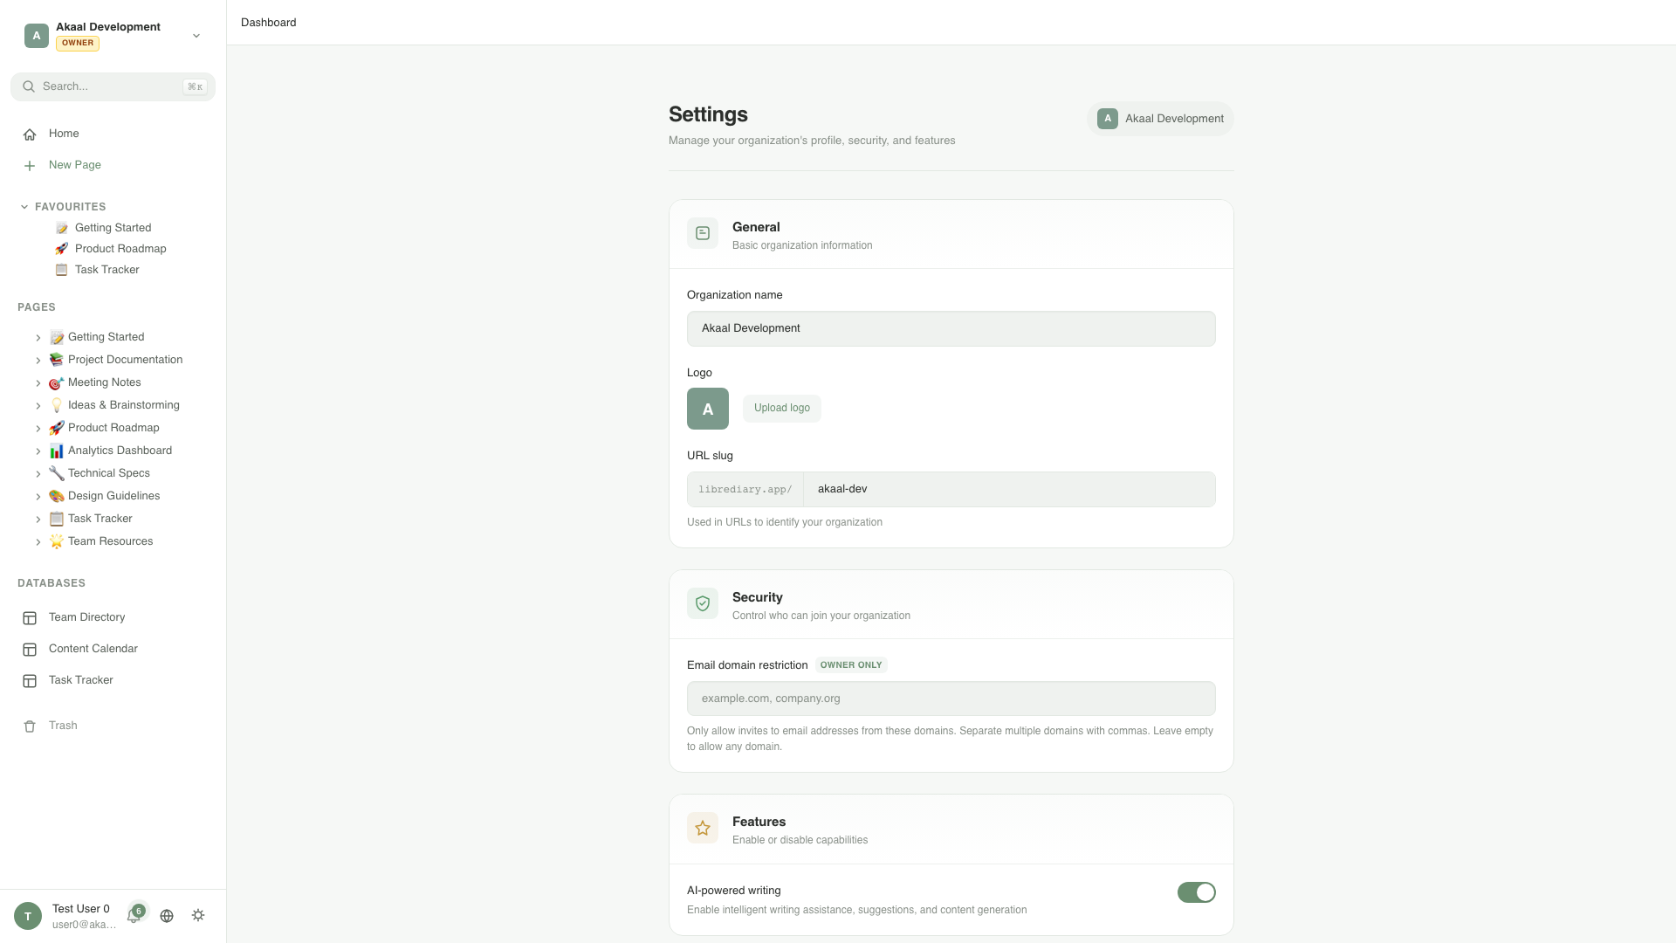
Task: Click the OWNER badge under organization name
Action: [77, 43]
